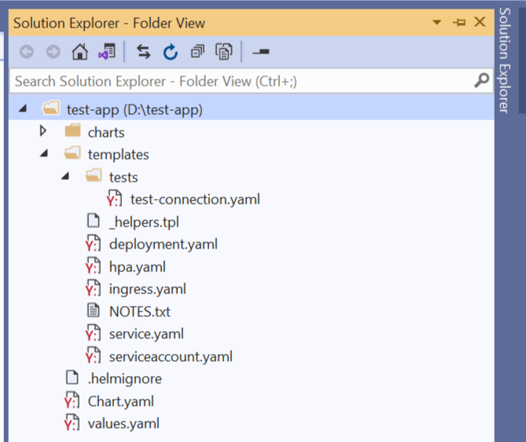Click YAML icon beside hpa.yaml
Viewport: 526px width, 442px height.
pos(93,266)
